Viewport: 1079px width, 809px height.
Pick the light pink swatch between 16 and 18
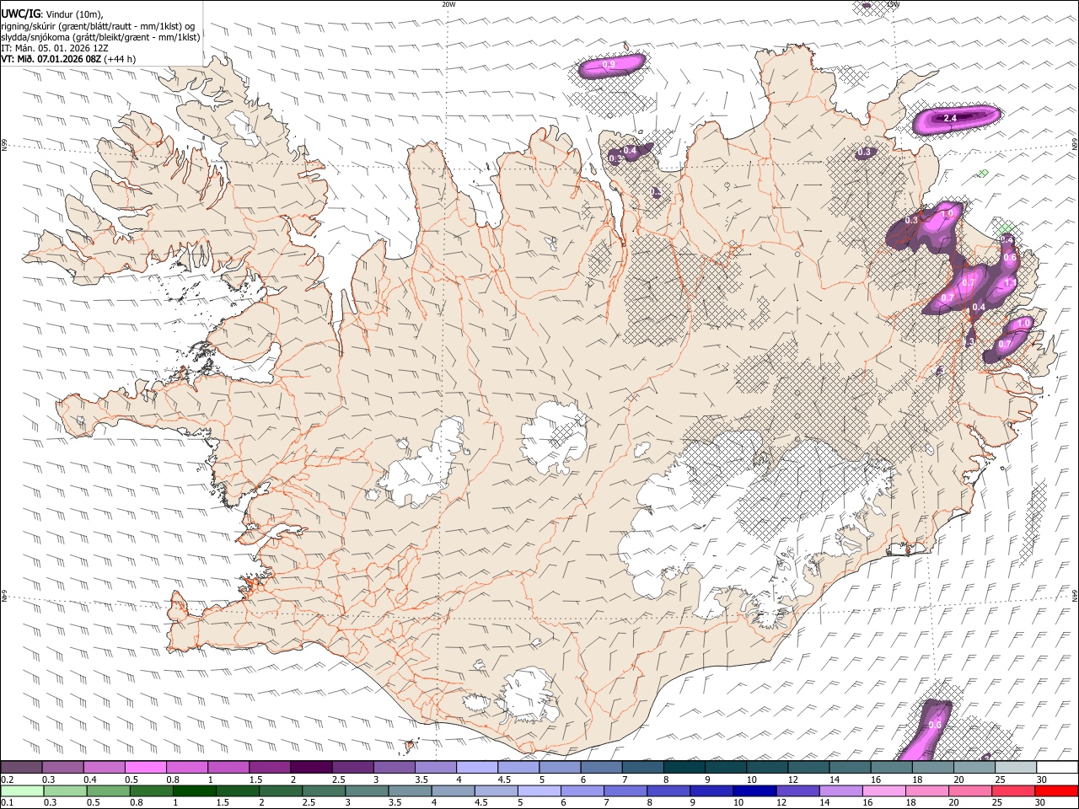coord(883,790)
